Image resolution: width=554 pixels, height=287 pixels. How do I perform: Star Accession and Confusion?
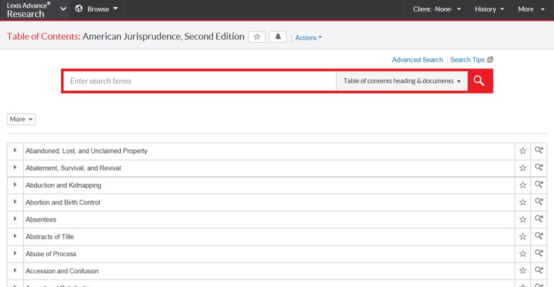523,271
